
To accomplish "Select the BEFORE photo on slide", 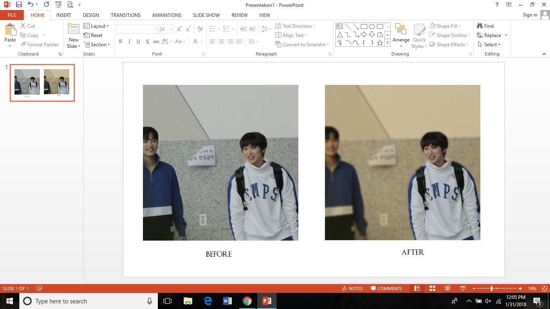I will [221, 163].
